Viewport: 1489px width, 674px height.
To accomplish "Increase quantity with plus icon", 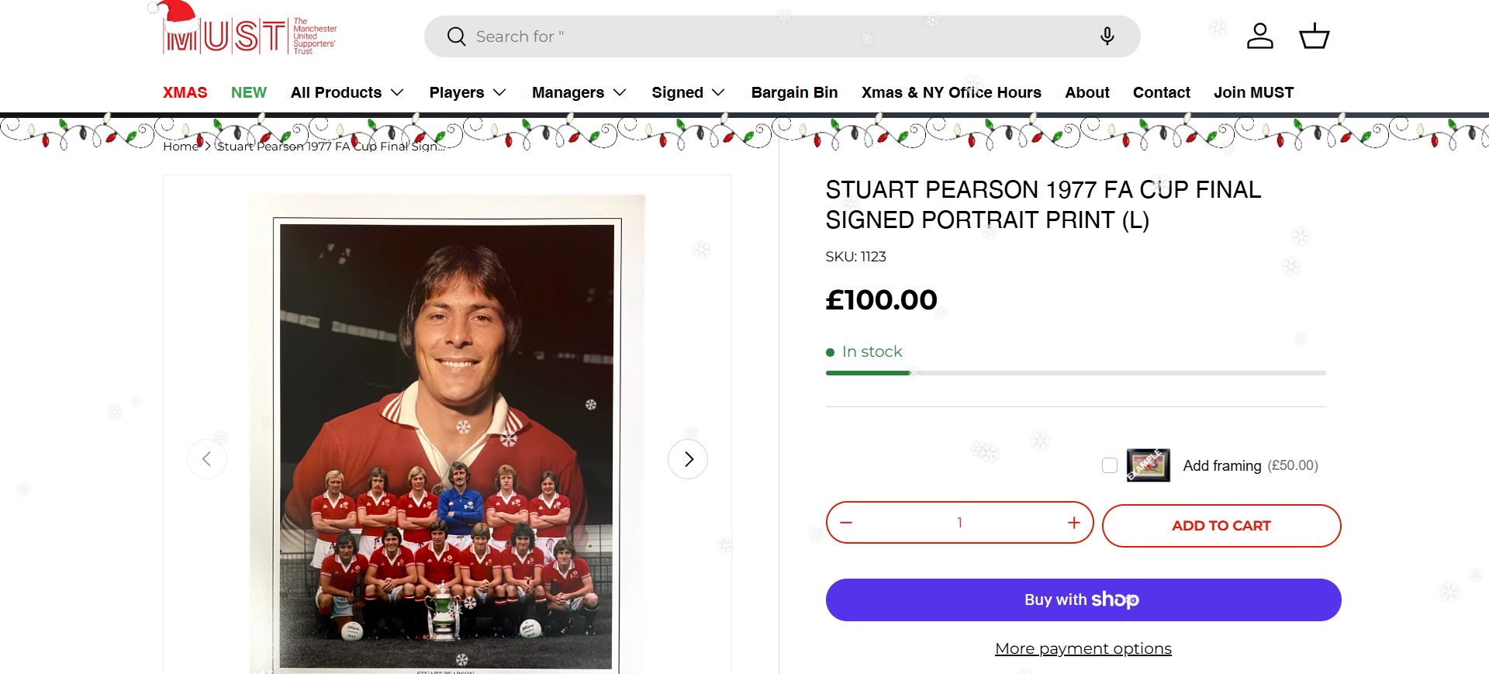I will point(1073,523).
